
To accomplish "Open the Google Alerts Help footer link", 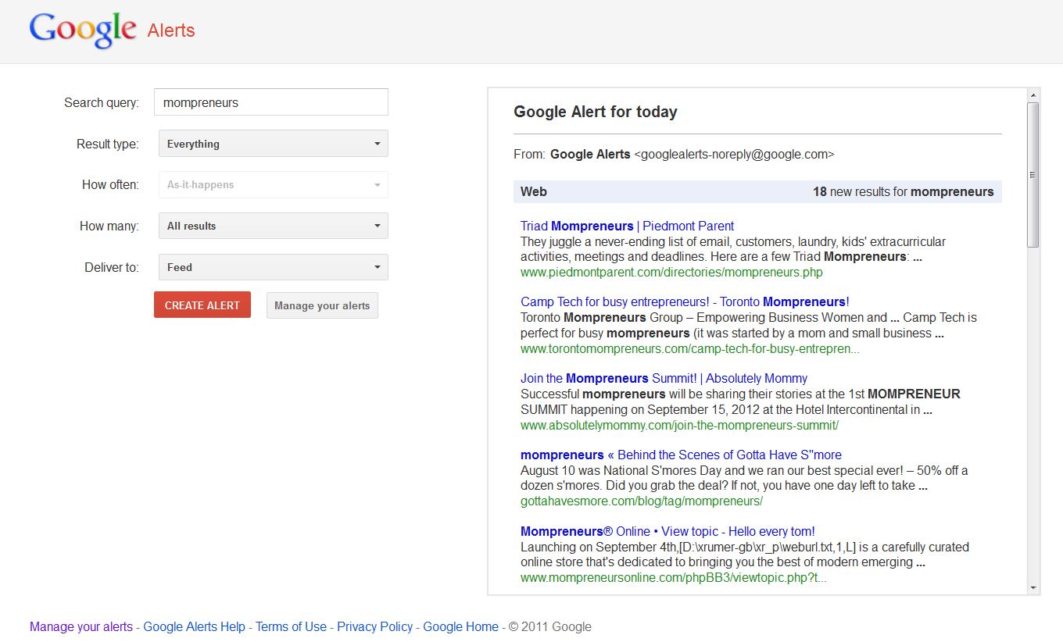I will pyautogui.click(x=194, y=626).
